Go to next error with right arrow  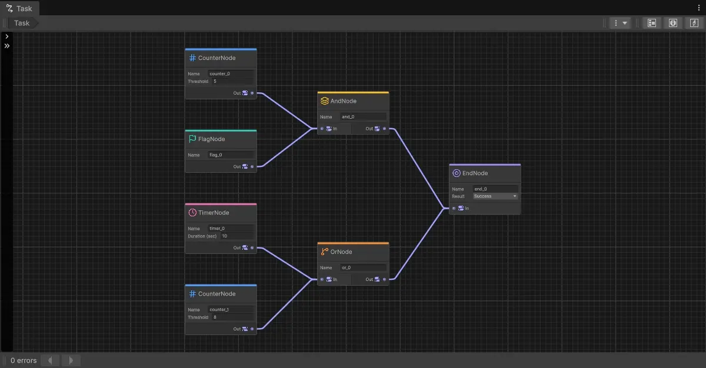coord(71,360)
